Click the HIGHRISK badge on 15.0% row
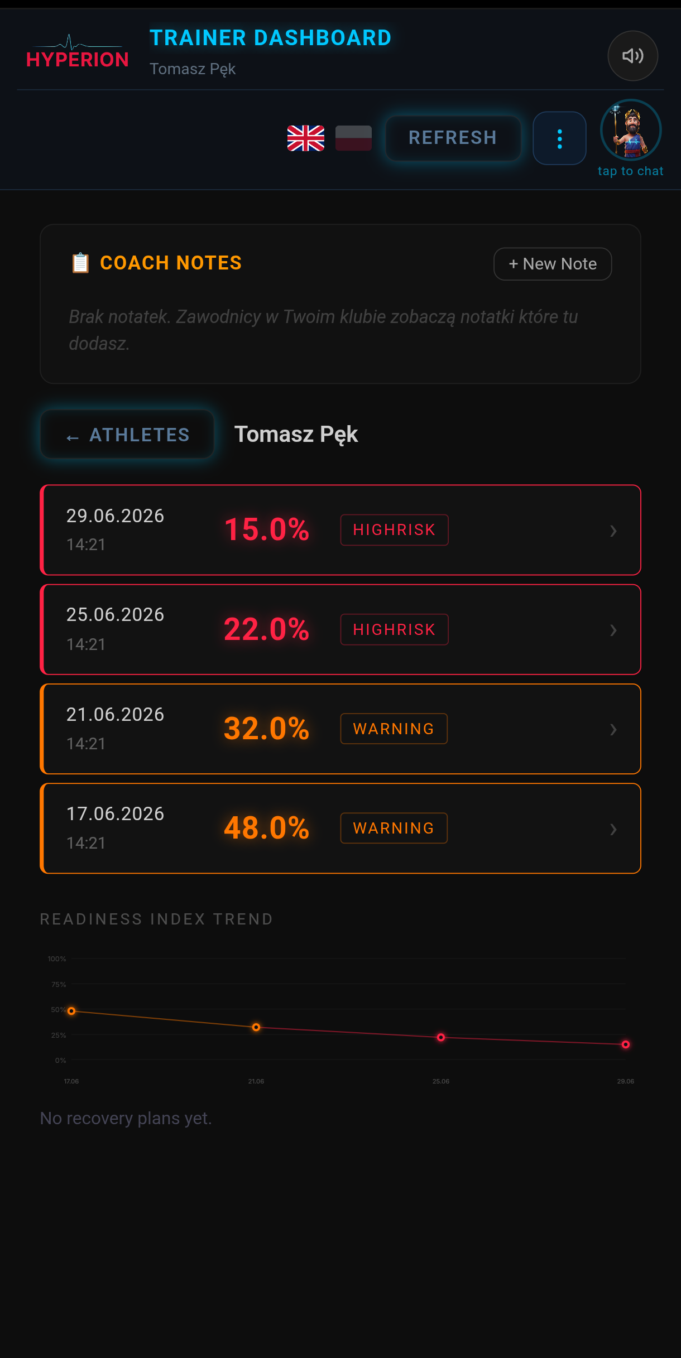681x1358 pixels. click(x=394, y=530)
